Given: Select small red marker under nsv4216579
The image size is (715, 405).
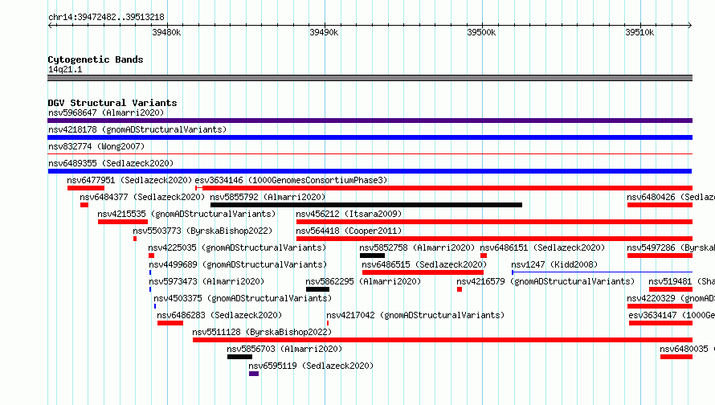Looking at the screenshot, I should (x=460, y=289).
